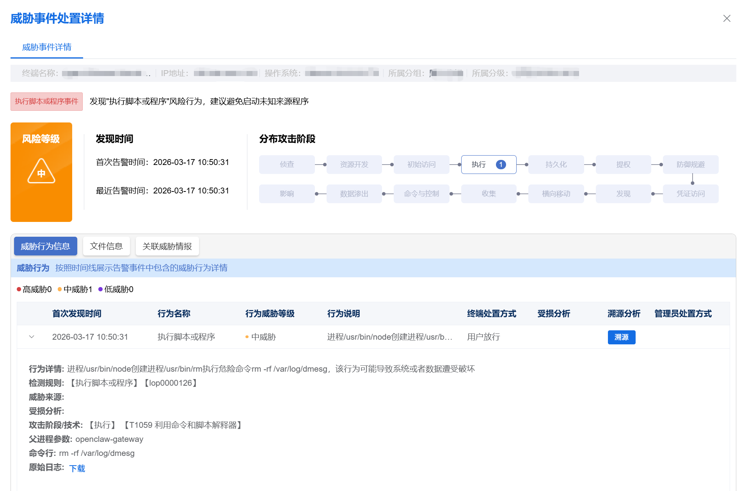
Task: Select the 侦查 attack stage box
Action: click(287, 165)
